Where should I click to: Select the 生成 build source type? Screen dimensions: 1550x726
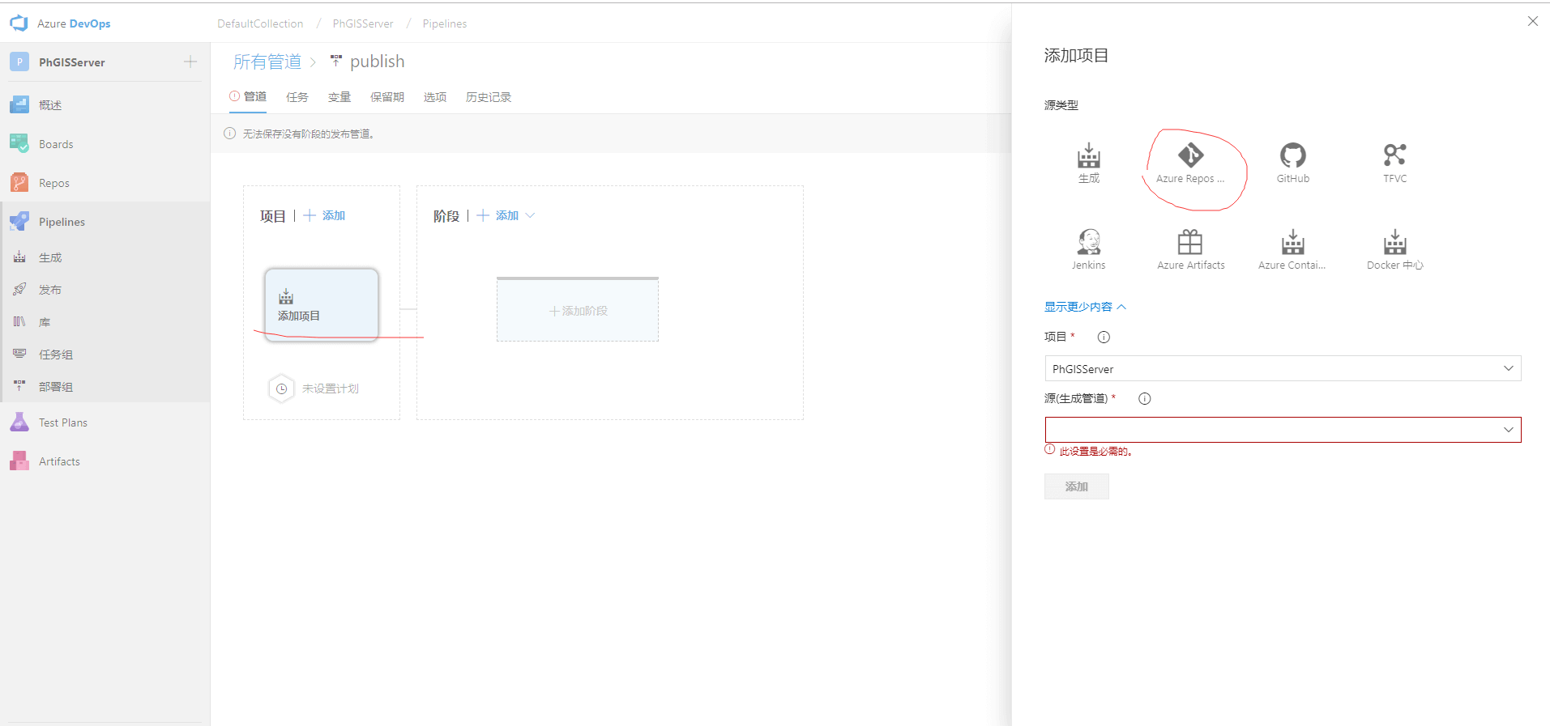pos(1088,163)
